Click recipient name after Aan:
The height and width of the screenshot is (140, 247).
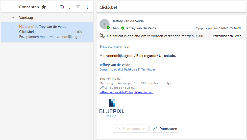[141, 28]
